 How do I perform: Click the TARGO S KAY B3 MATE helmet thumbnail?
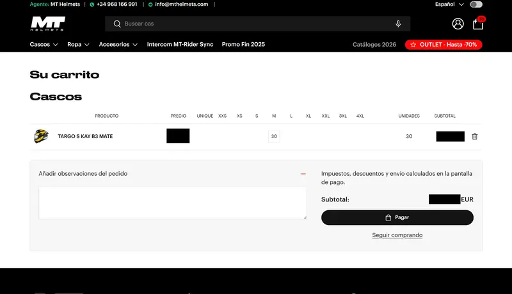click(41, 136)
